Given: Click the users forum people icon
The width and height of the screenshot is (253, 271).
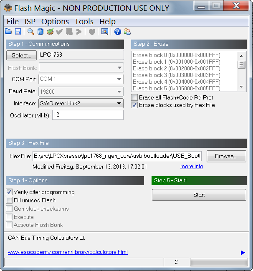Looking at the screenshot, I should pos(127,32).
